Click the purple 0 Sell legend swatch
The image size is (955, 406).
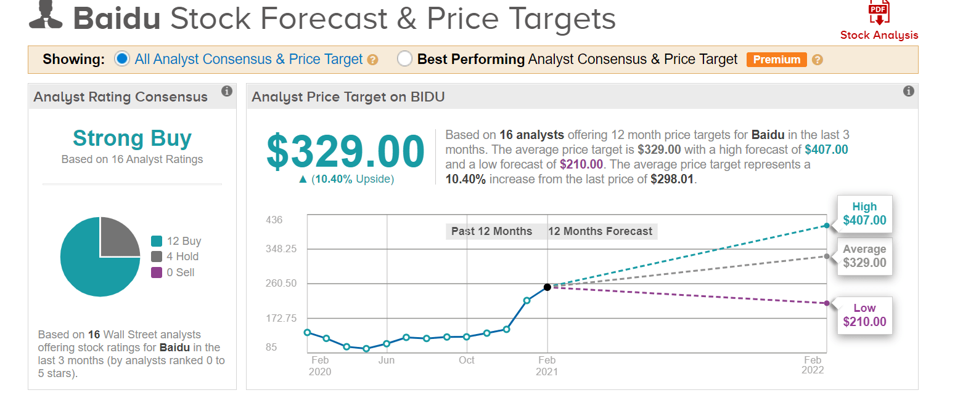(x=157, y=272)
